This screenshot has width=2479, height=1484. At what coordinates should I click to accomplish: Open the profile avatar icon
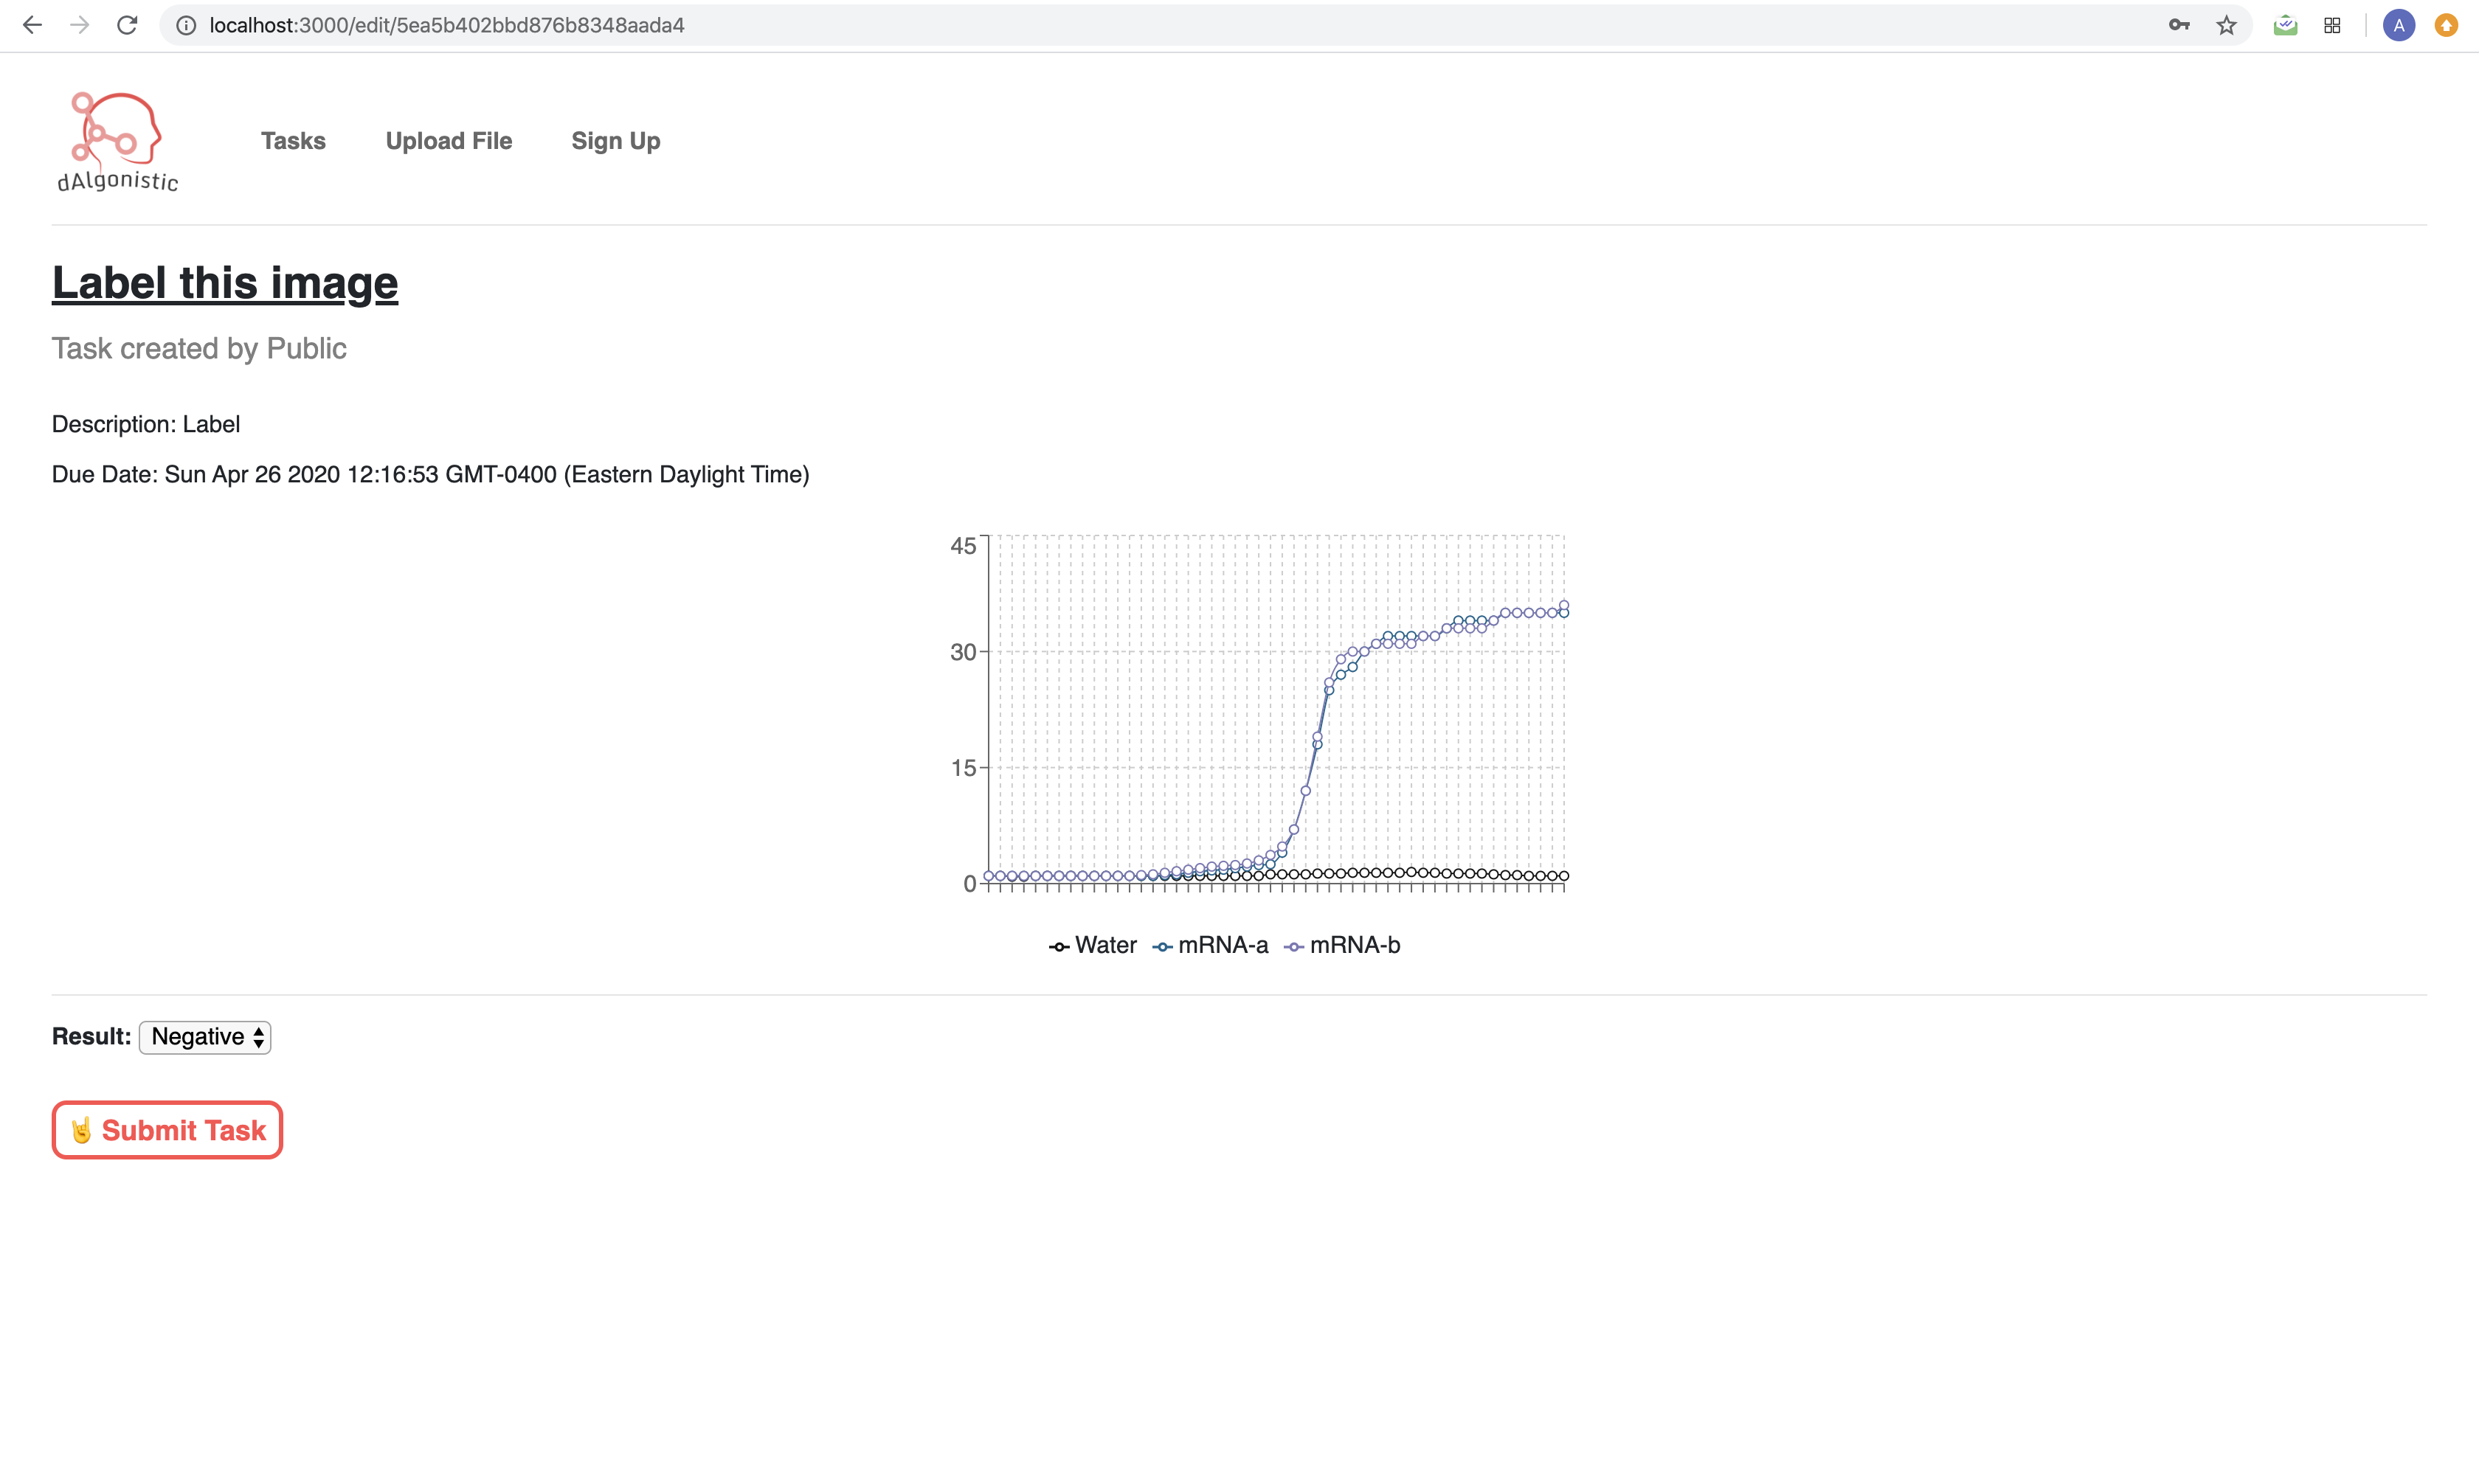[2398, 25]
